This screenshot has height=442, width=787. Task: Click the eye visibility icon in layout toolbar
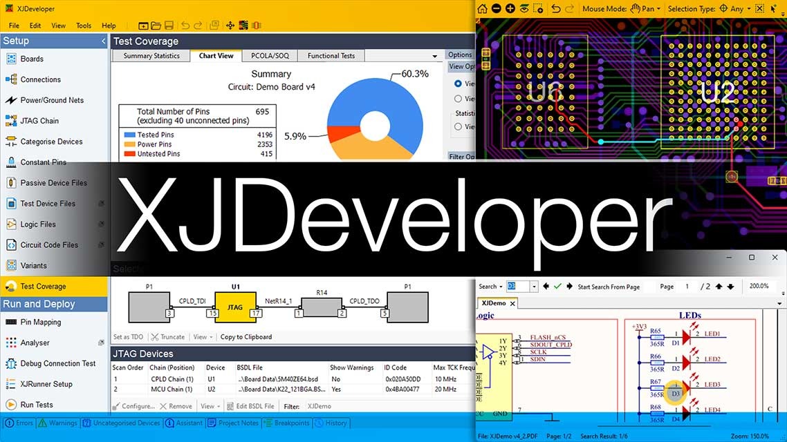coord(524,9)
